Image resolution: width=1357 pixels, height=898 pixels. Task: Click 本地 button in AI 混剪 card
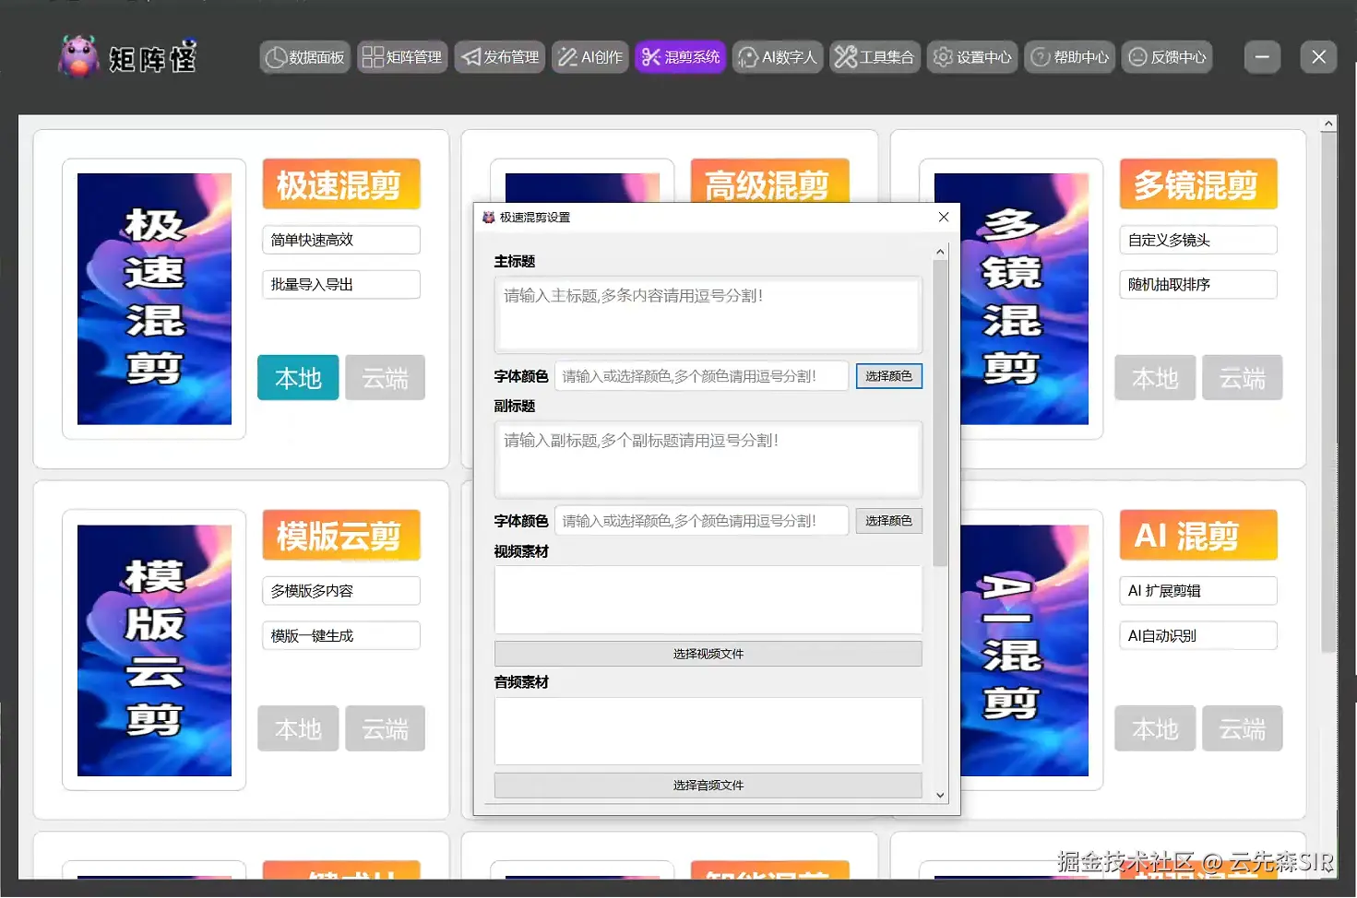point(1155,729)
